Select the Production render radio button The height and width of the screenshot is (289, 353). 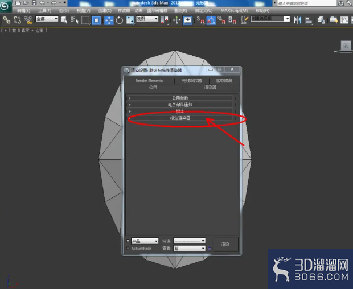pos(128,241)
